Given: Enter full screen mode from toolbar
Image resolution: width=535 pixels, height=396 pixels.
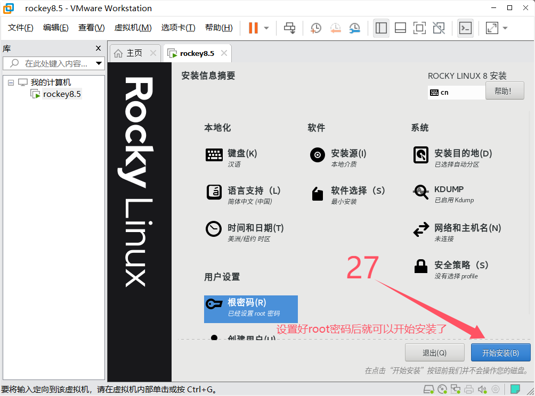Looking at the screenshot, I should 419,28.
